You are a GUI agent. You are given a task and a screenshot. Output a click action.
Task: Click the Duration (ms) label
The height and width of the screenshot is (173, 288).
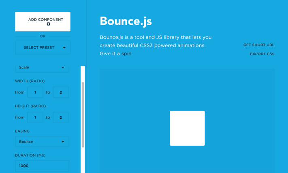point(30,156)
